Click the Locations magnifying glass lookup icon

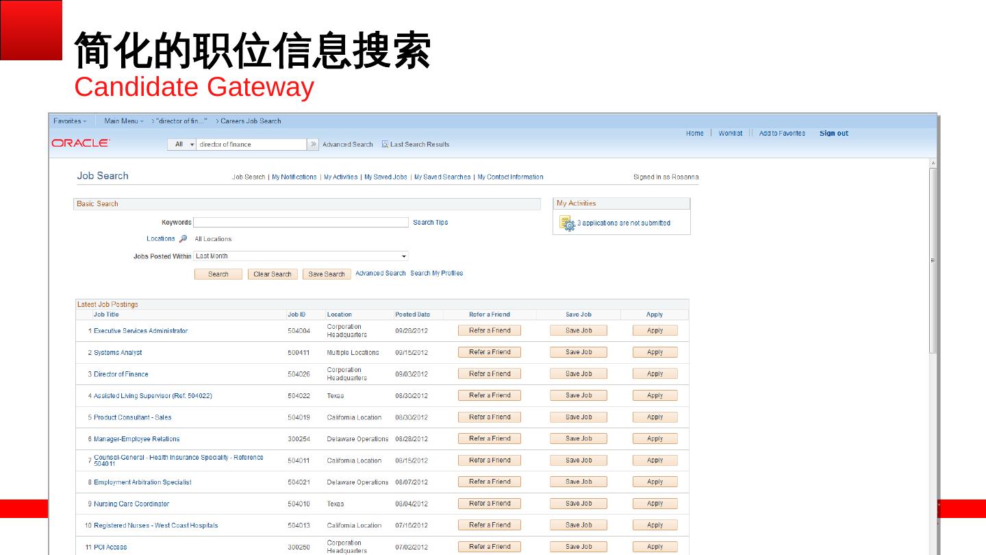point(183,239)
